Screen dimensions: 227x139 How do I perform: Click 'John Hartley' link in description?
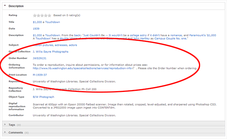coord(141,38)
